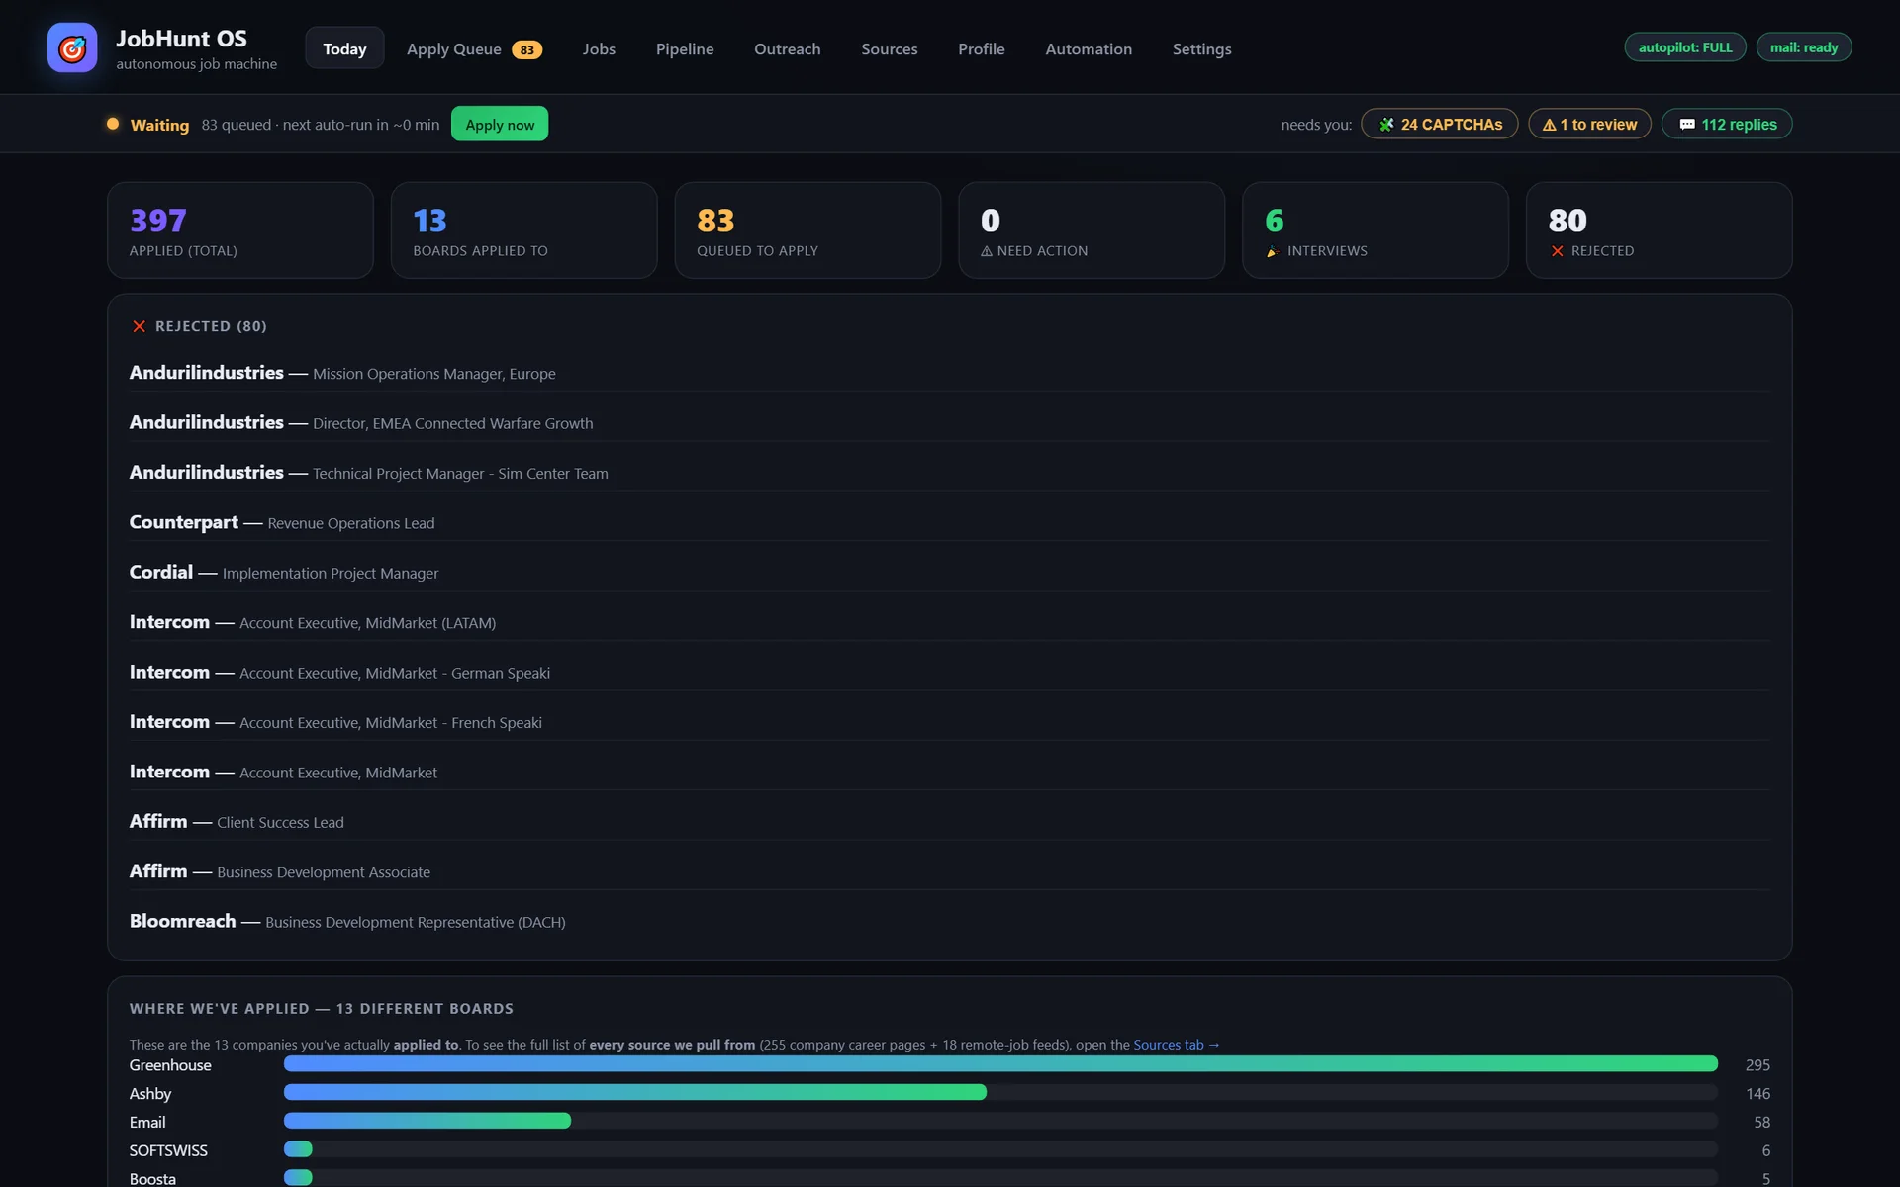Go to the Pipeline tab
1900x1187 pixels.
pyautogui.click(x=685, y=48)
